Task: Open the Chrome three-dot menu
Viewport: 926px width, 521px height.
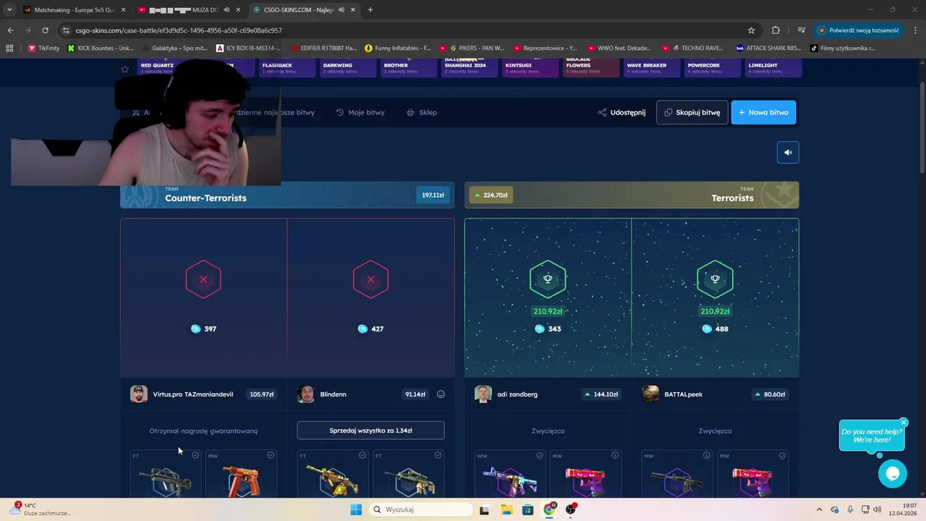Action: click(914, 30)
